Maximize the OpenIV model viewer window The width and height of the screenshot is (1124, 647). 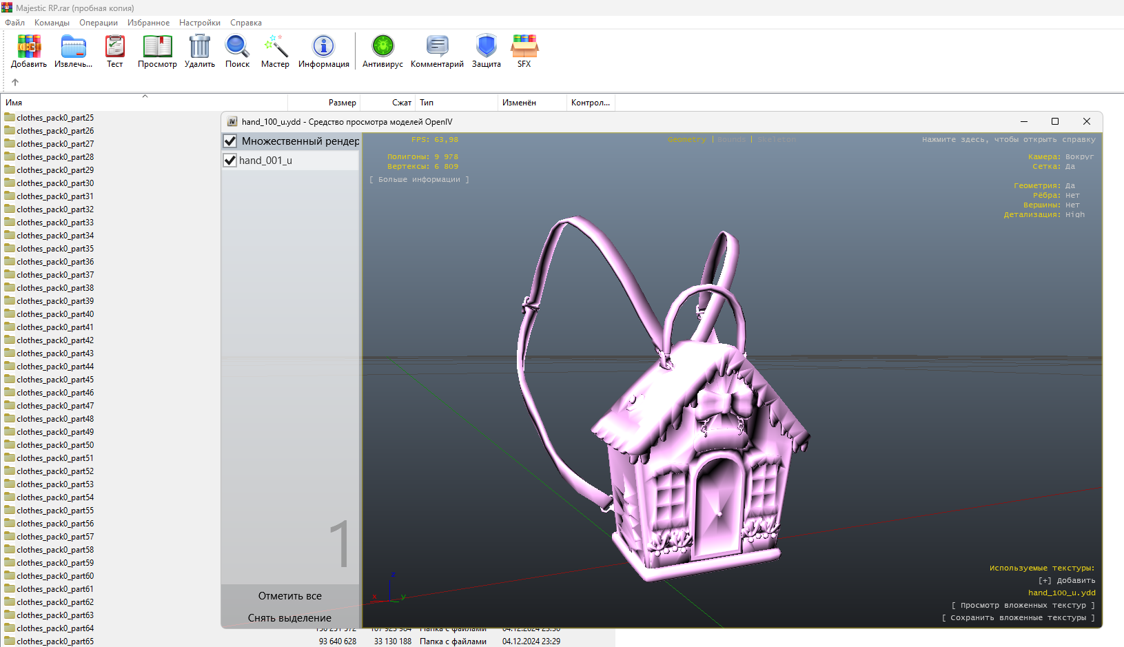coord(1054,121)
